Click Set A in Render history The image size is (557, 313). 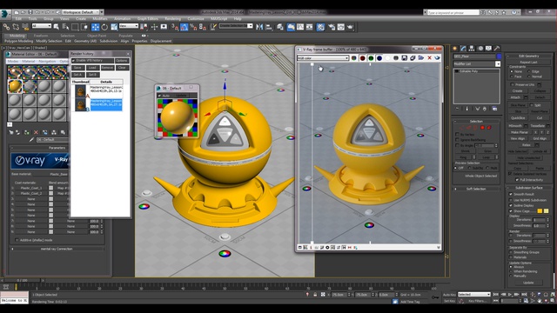pyautogui.click(x=77, y=75)
